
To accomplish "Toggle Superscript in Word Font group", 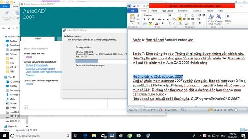I will [x=168, y=19].
